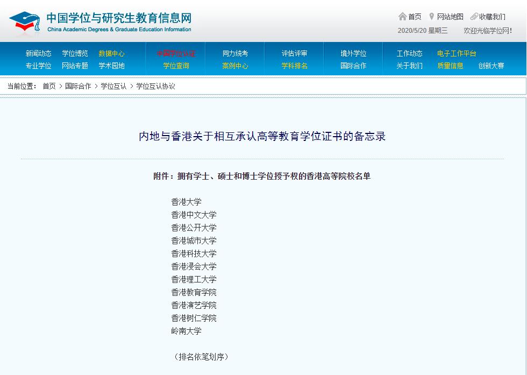The image size is (527, 375).
Task: Open 质量信息 from the navigation
Action: [x=451, y=65]
